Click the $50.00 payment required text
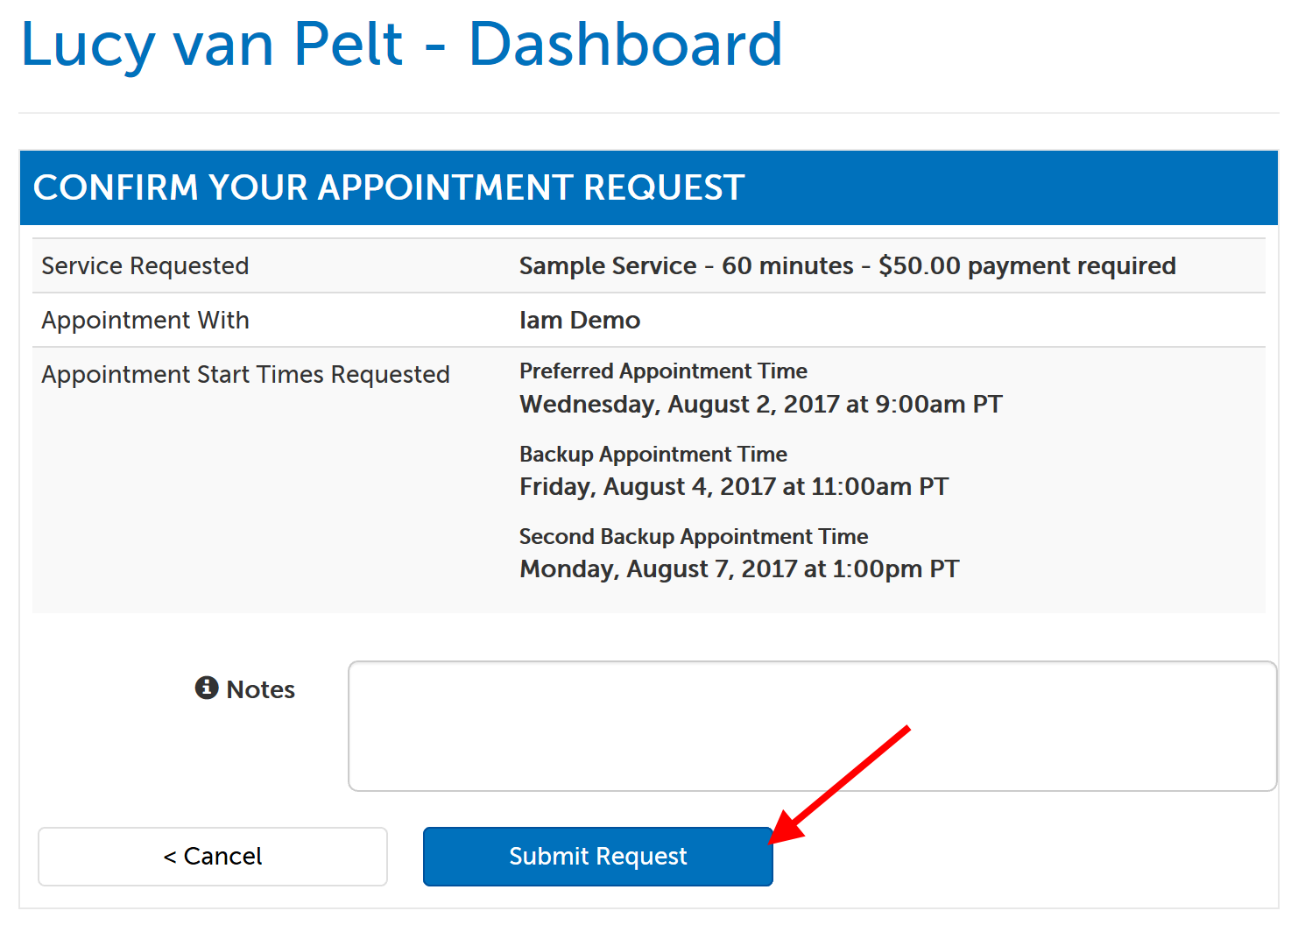 [x=1026, y=265]
